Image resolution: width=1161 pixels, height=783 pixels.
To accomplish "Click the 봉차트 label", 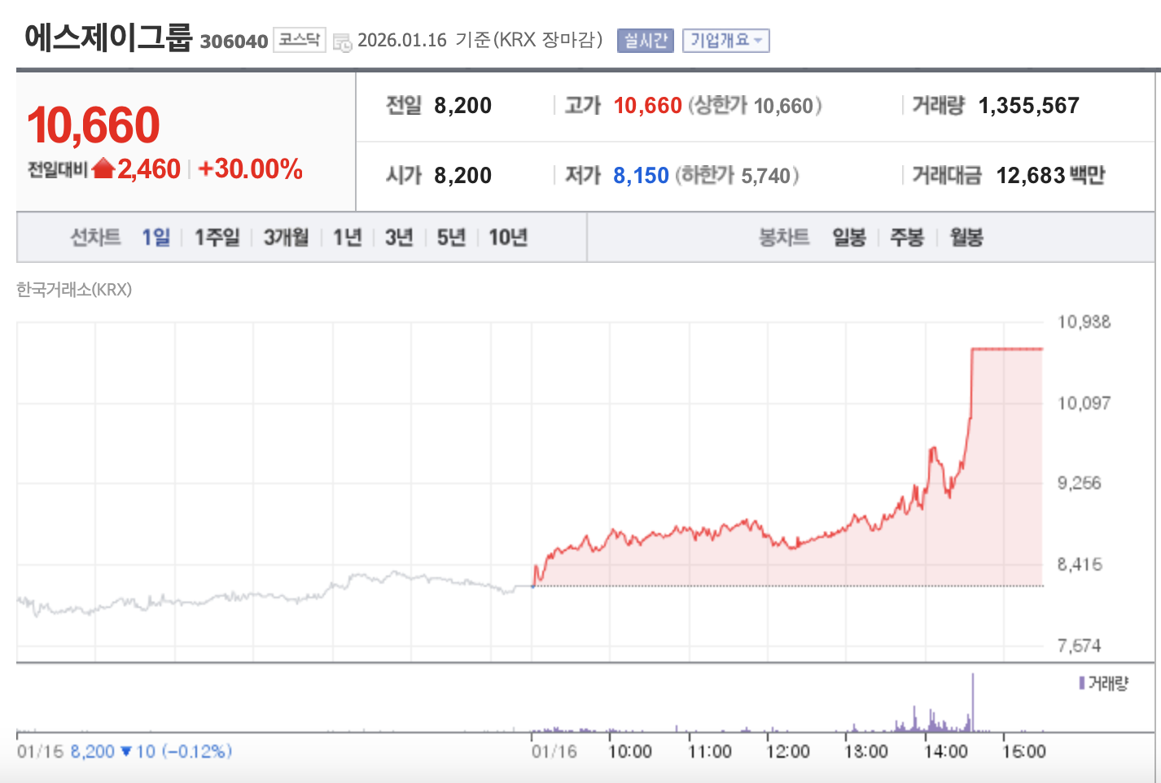I will (784, 237).
